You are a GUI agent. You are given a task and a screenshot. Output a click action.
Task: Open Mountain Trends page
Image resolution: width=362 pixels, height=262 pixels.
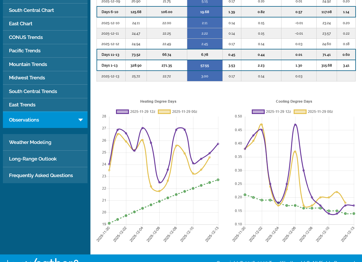point(28,64)
